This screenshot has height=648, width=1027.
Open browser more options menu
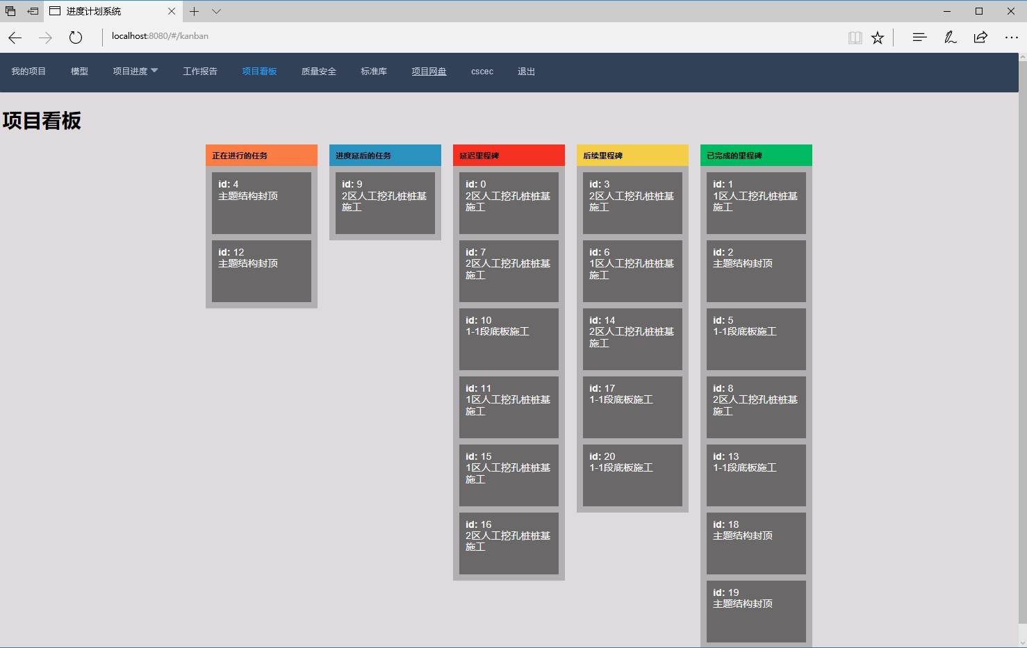point(1011,38)
